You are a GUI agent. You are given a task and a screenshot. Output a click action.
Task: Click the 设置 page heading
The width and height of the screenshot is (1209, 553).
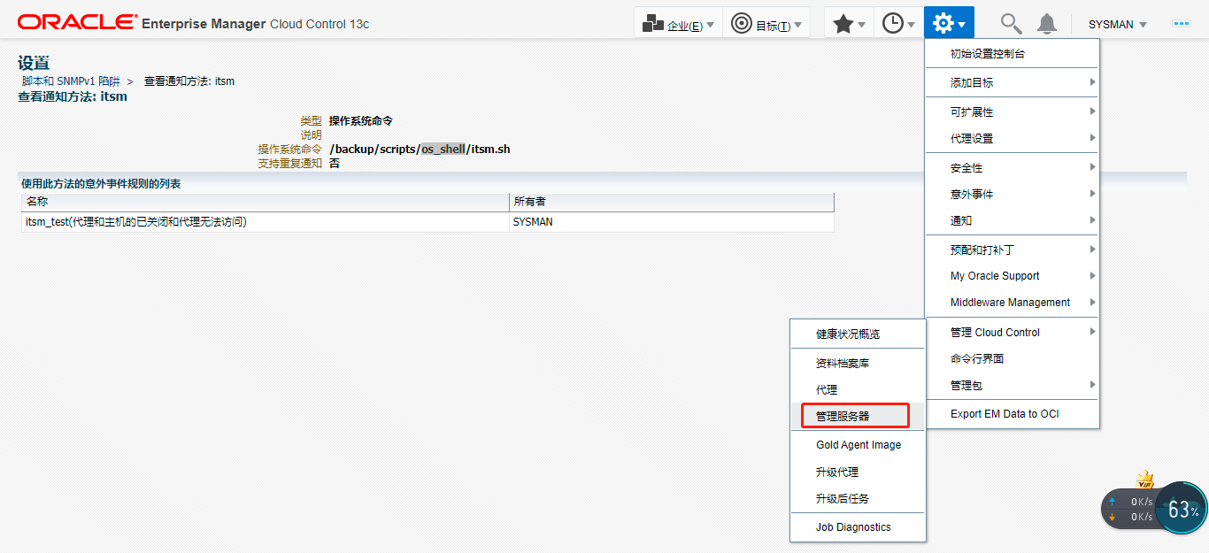point(34,63)
